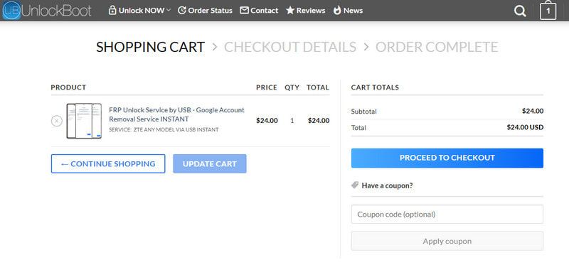Click the $24.00 USD total amount

tap(525, 128)
